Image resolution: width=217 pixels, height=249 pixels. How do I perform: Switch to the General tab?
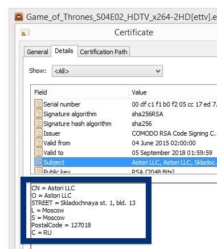(38, 52)
